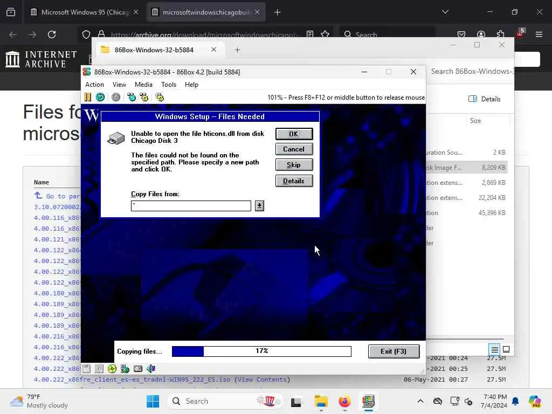The width and height of the screenshot is (552, 414).
Task: Click the second floppy drive status icon
Action: coord(99,369)
